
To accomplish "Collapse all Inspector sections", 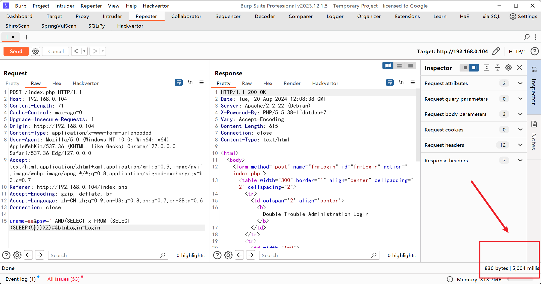I will [x=498, y=68].
